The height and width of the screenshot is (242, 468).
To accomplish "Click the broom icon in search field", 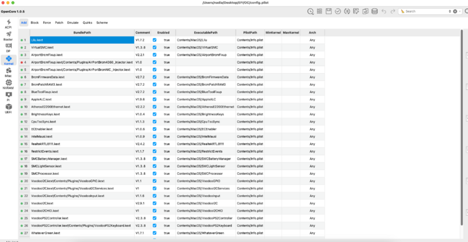I will point(402,11).
